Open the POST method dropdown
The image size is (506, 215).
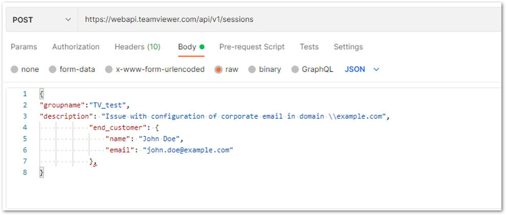[x=42, y=20]
